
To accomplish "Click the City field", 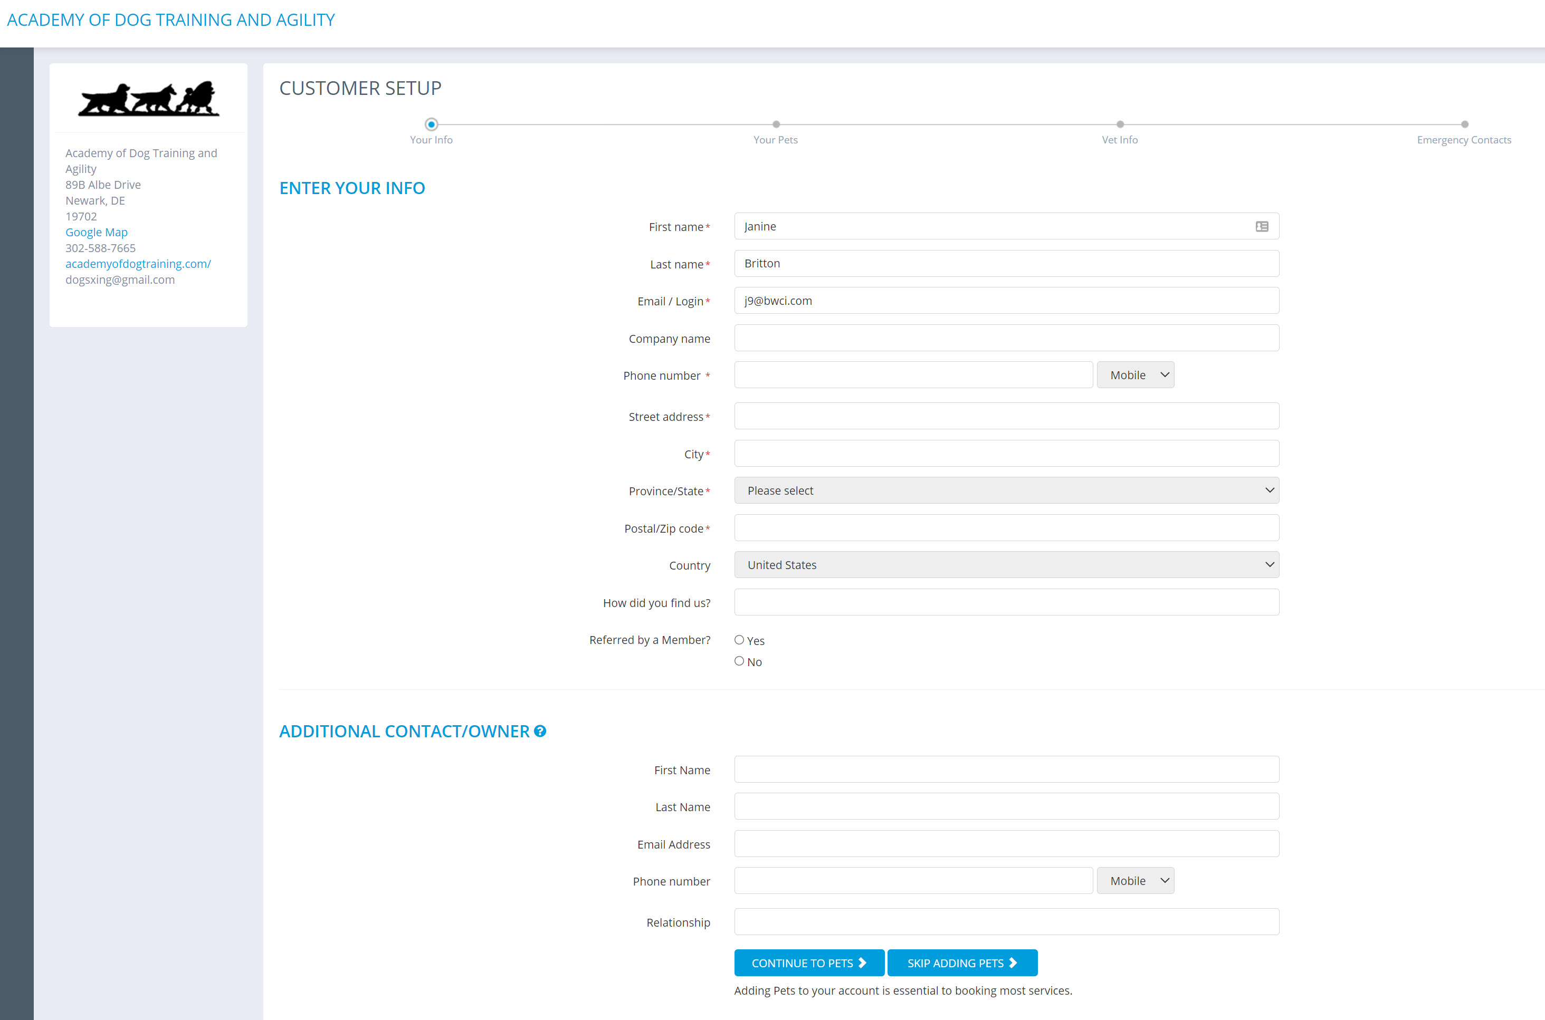I will [x=1006, y=454].
